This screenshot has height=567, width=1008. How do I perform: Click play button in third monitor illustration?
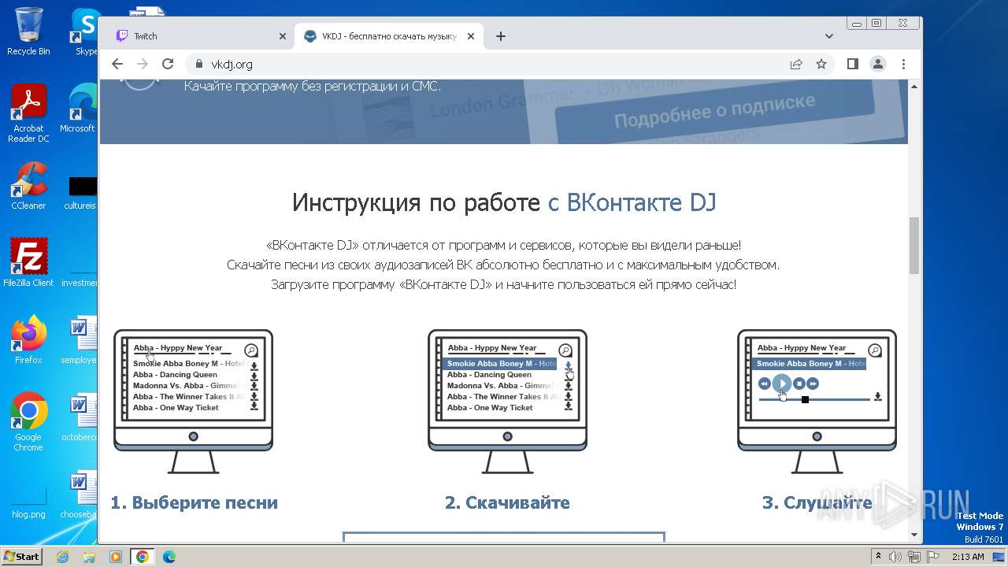[781, 384]
